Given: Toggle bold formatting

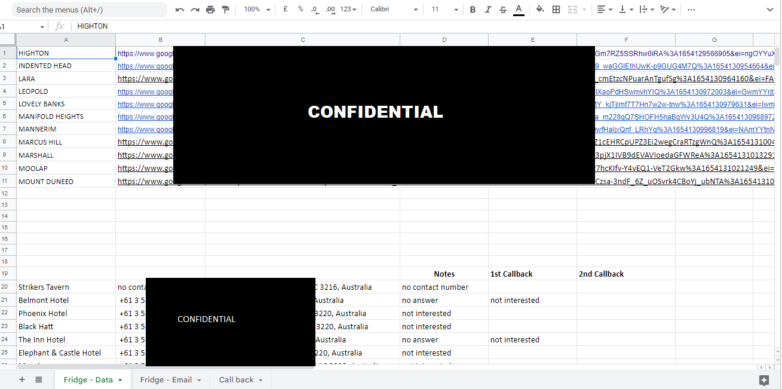Looking at the screenshot, I should (x=473, y=10).
